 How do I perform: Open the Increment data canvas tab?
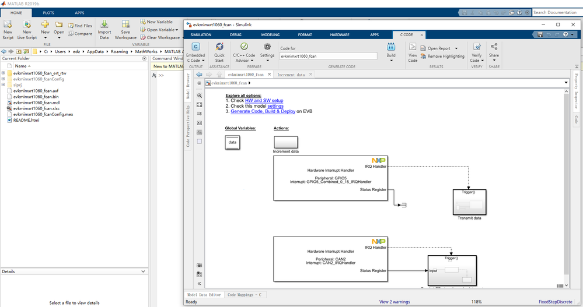pos(291,75)
